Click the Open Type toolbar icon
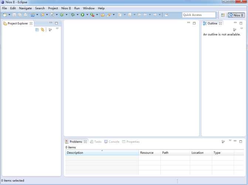This screenshot has height=185, width=248. click(x=103, y=15)
